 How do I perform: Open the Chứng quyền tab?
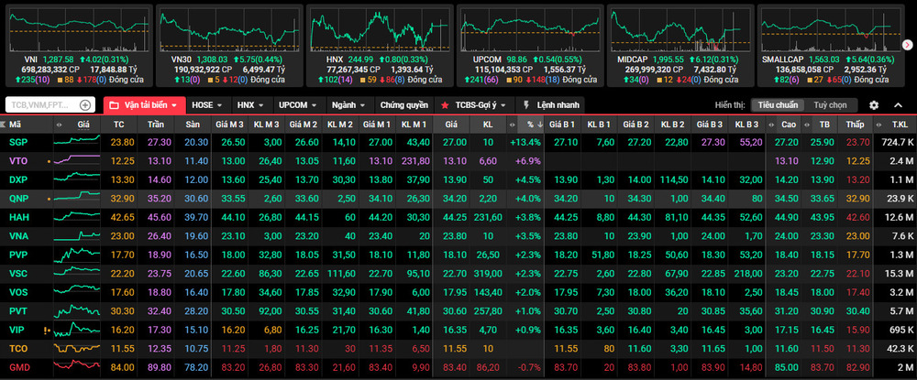point(403,105)
